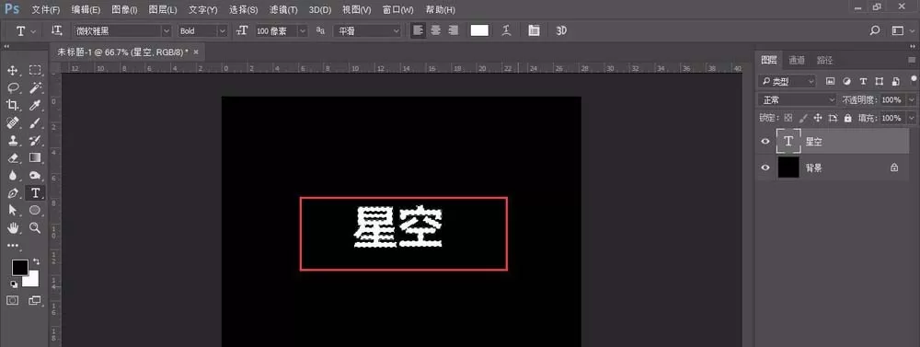Screen dimensions: 920x347
Task: Select the Eyedropper tool
Action: pos(35,105)
